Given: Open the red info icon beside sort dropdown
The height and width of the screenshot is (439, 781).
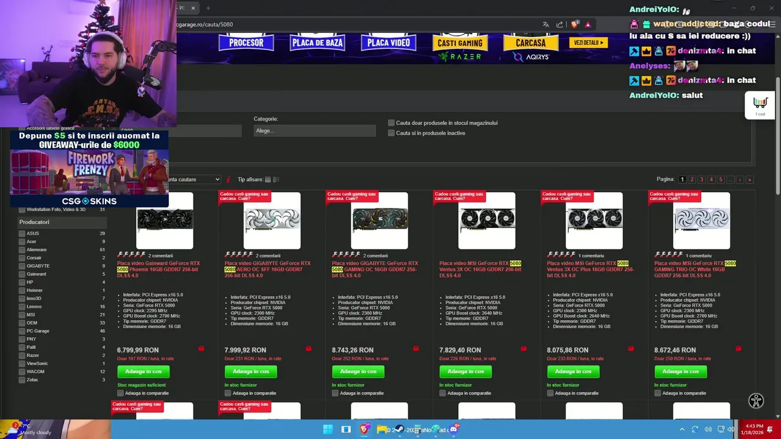Looking at the screenshot, I should [x=228, y=180].
